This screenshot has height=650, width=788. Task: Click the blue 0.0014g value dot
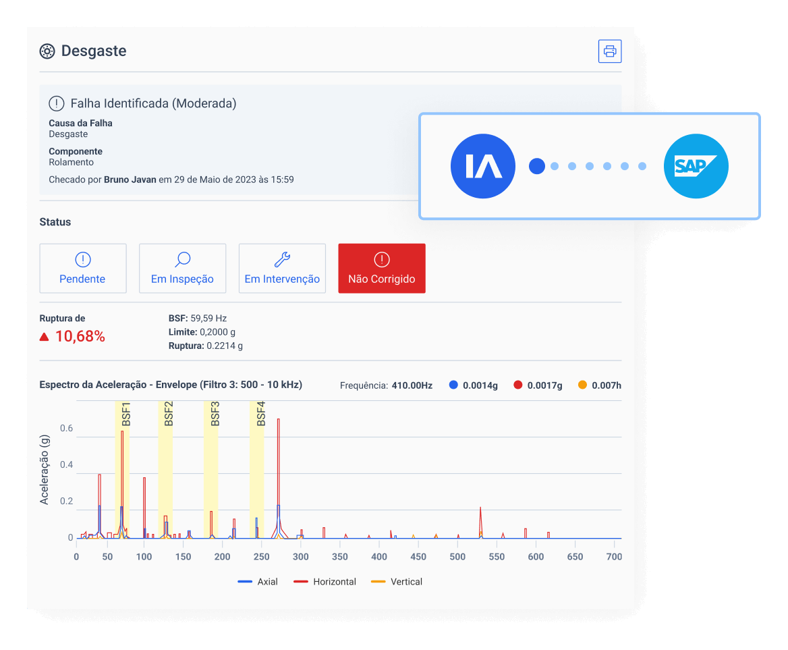click(x=453, y=385)
